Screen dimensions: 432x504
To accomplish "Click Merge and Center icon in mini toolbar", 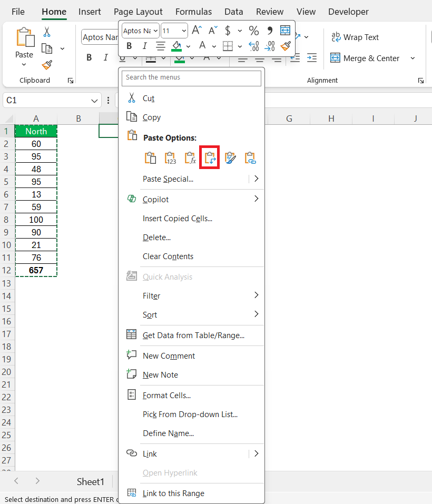I will click(x=285, y=30).
